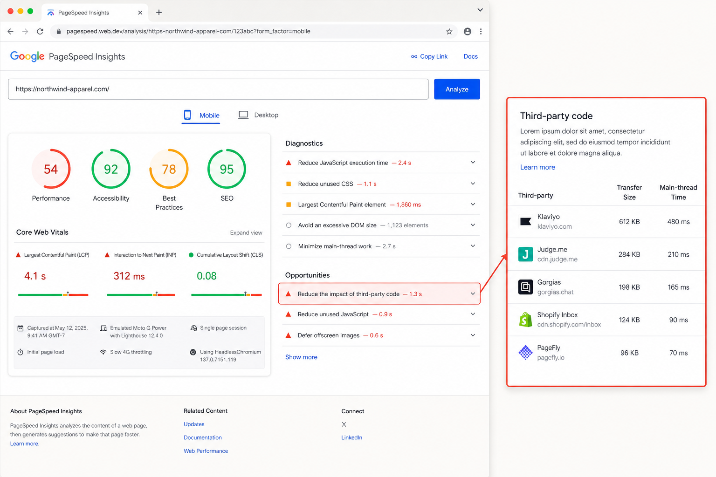The image size is (716, 477).
Task: Click the browser forward arrow
Action: (25, 31)
